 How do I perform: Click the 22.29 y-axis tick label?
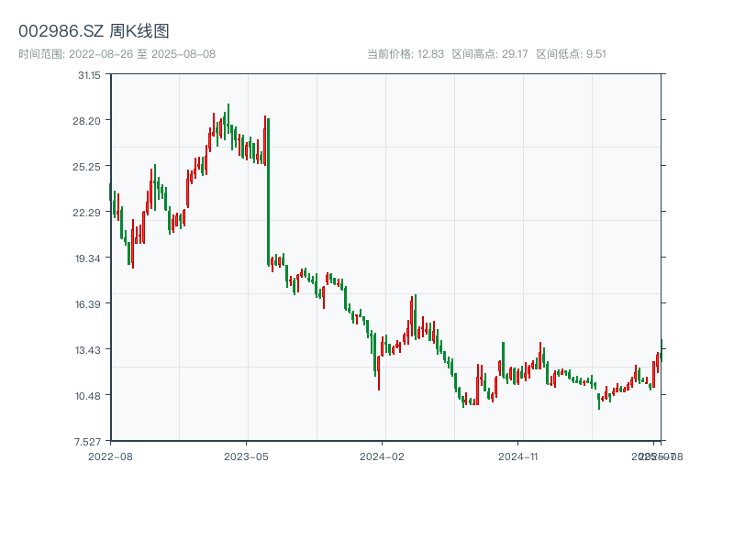[x=89, y=212]
